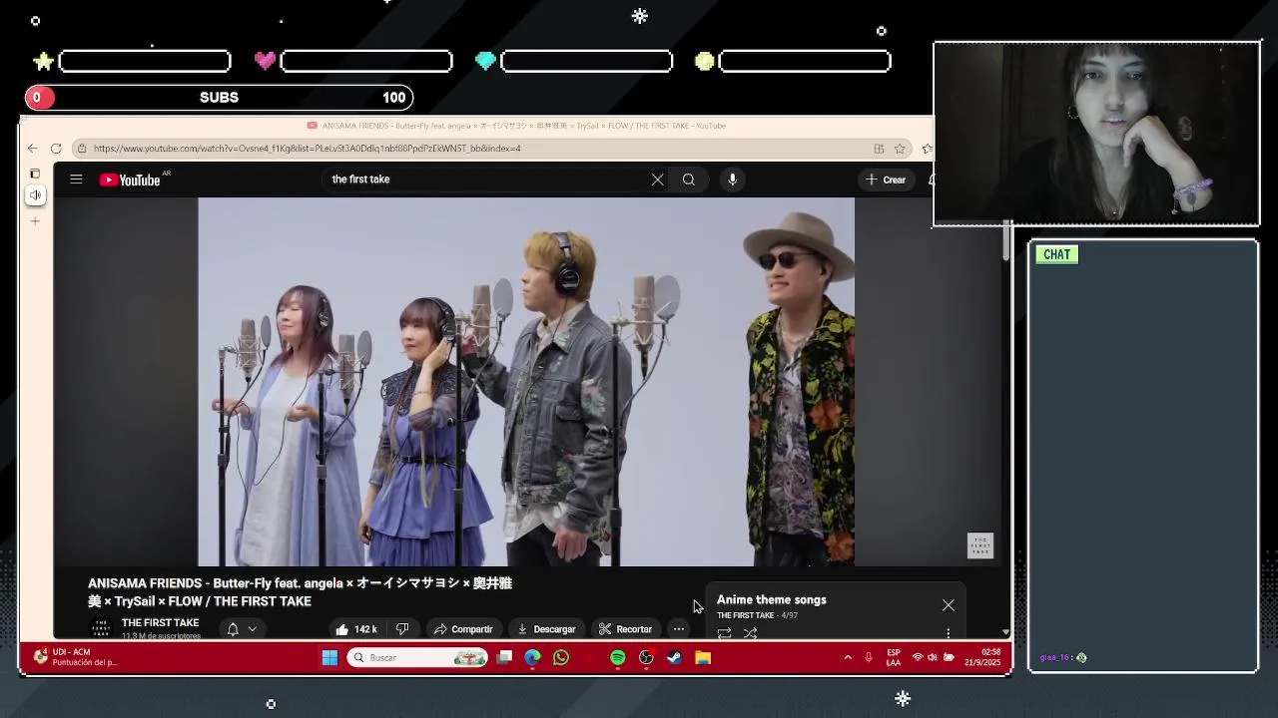Expand notification options chevron

pyautogui.click(x=253, y=629)
